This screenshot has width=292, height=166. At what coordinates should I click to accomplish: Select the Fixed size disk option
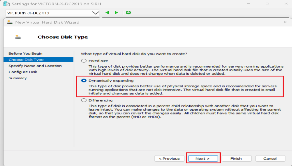84,61
